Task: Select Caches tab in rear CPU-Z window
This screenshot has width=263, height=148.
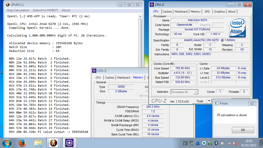Action: 109,78
